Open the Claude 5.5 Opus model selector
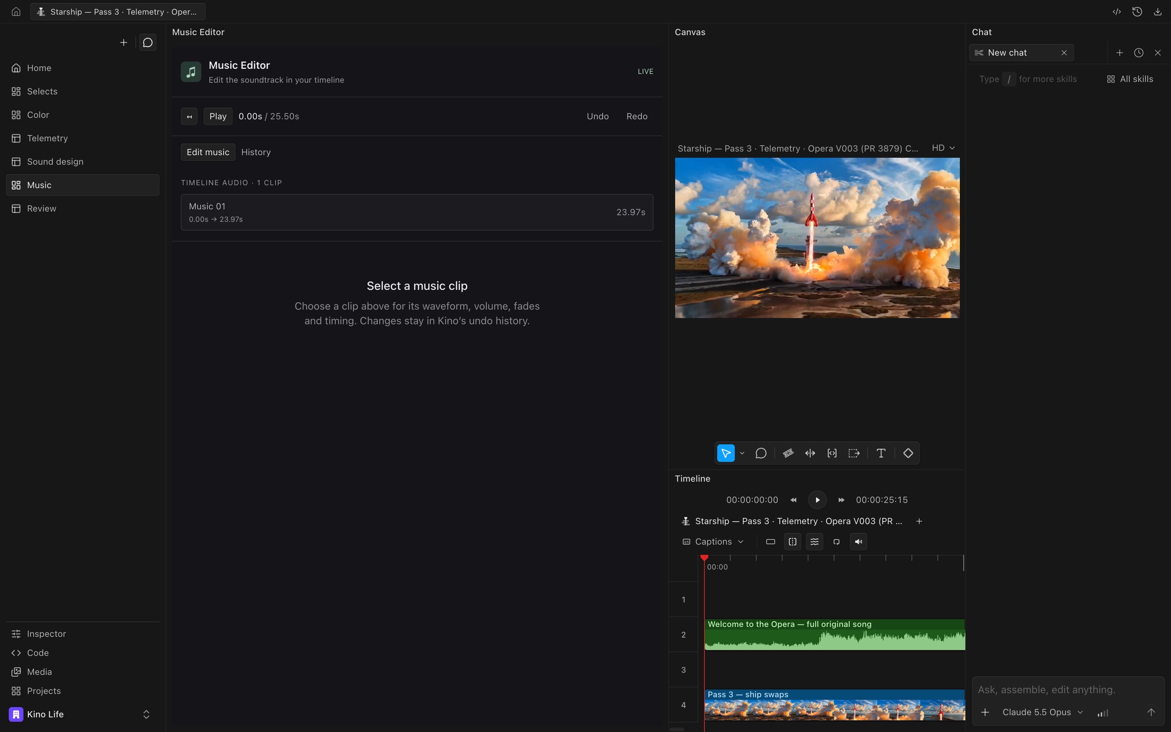This screenshot has width=1171, height=732. pyautogui.click(x=1043, y=712)
